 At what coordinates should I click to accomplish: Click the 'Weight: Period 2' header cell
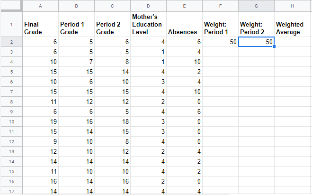pos(256,24)
